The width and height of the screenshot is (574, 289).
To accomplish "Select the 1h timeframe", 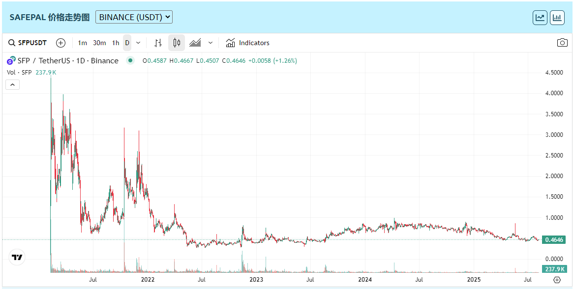I will click(115, 43).
